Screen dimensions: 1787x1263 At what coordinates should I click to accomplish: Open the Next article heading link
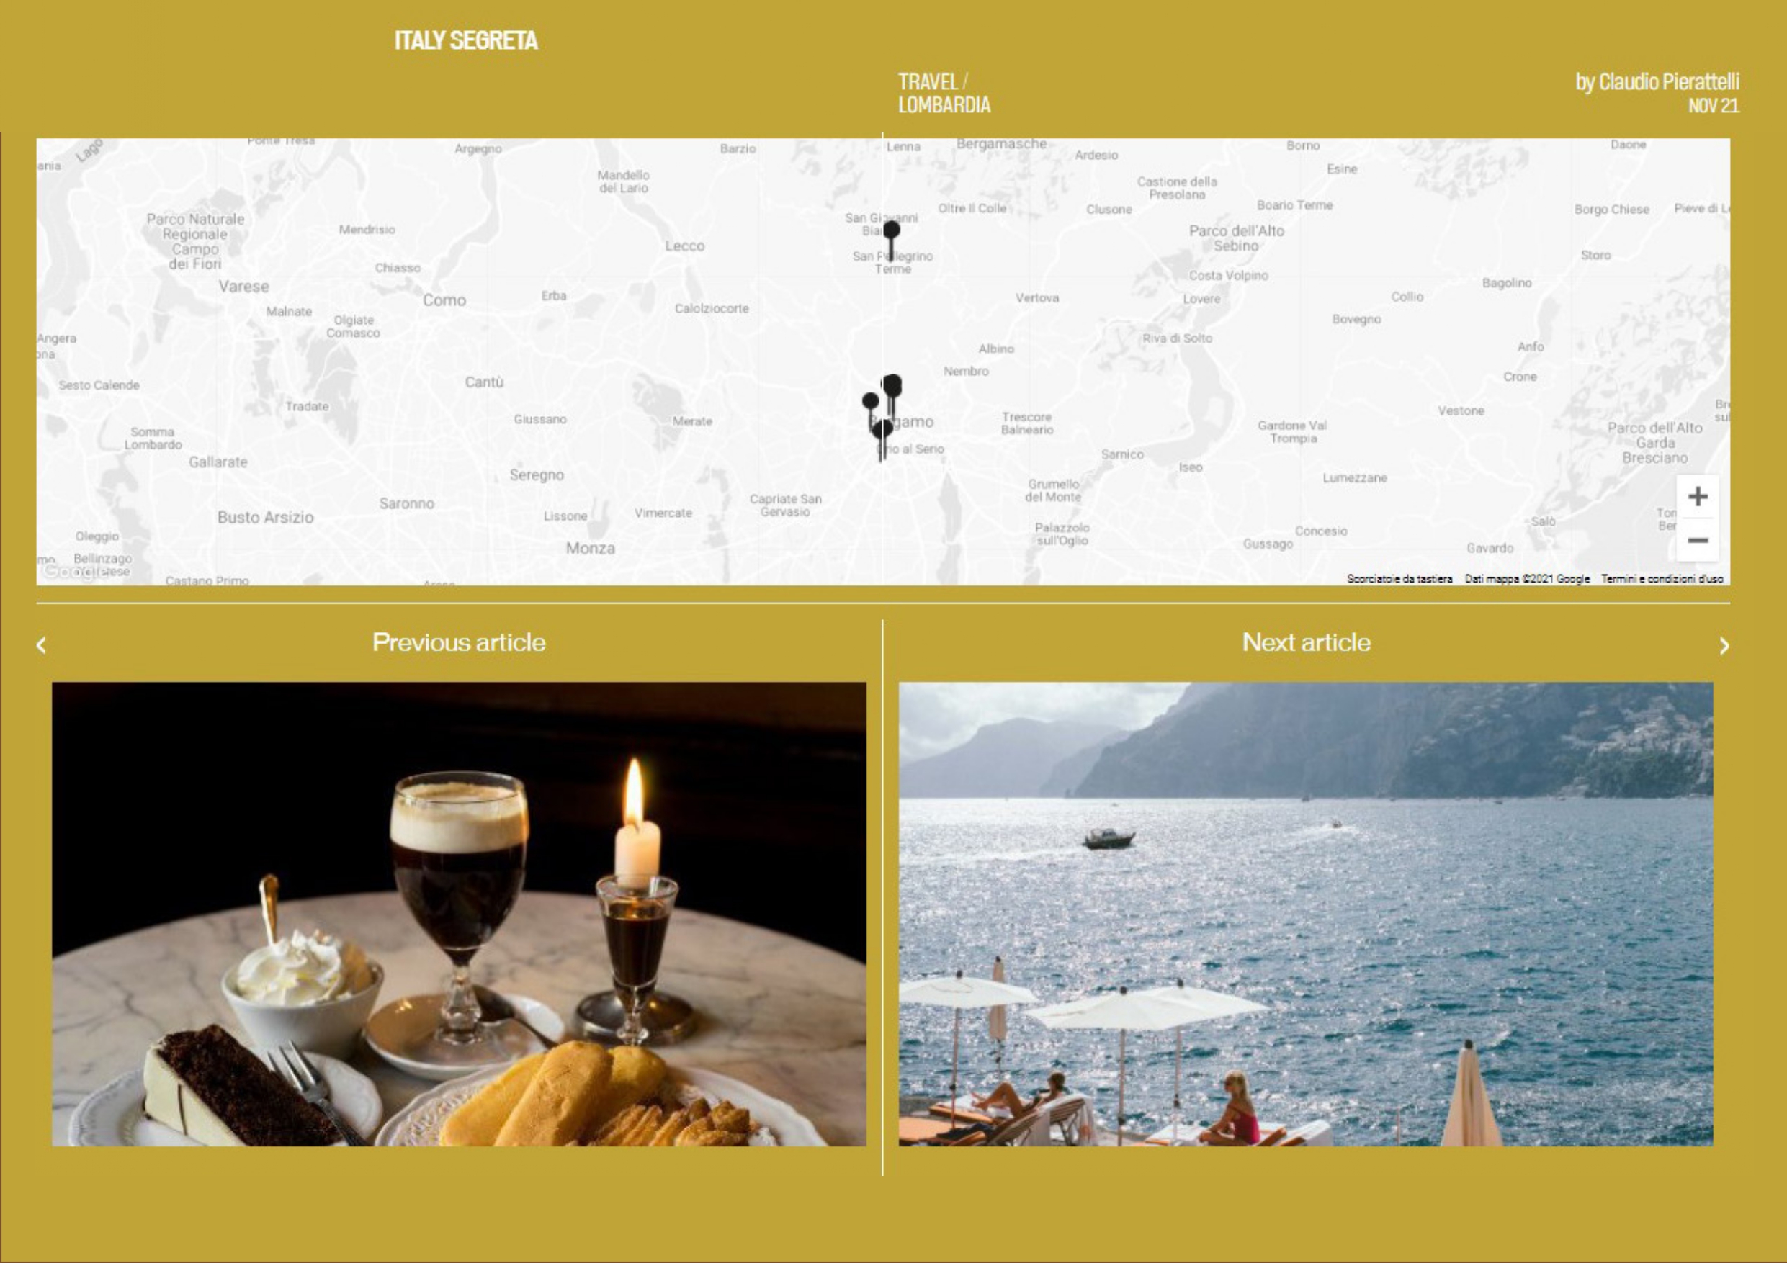(x=1306, y=642)
